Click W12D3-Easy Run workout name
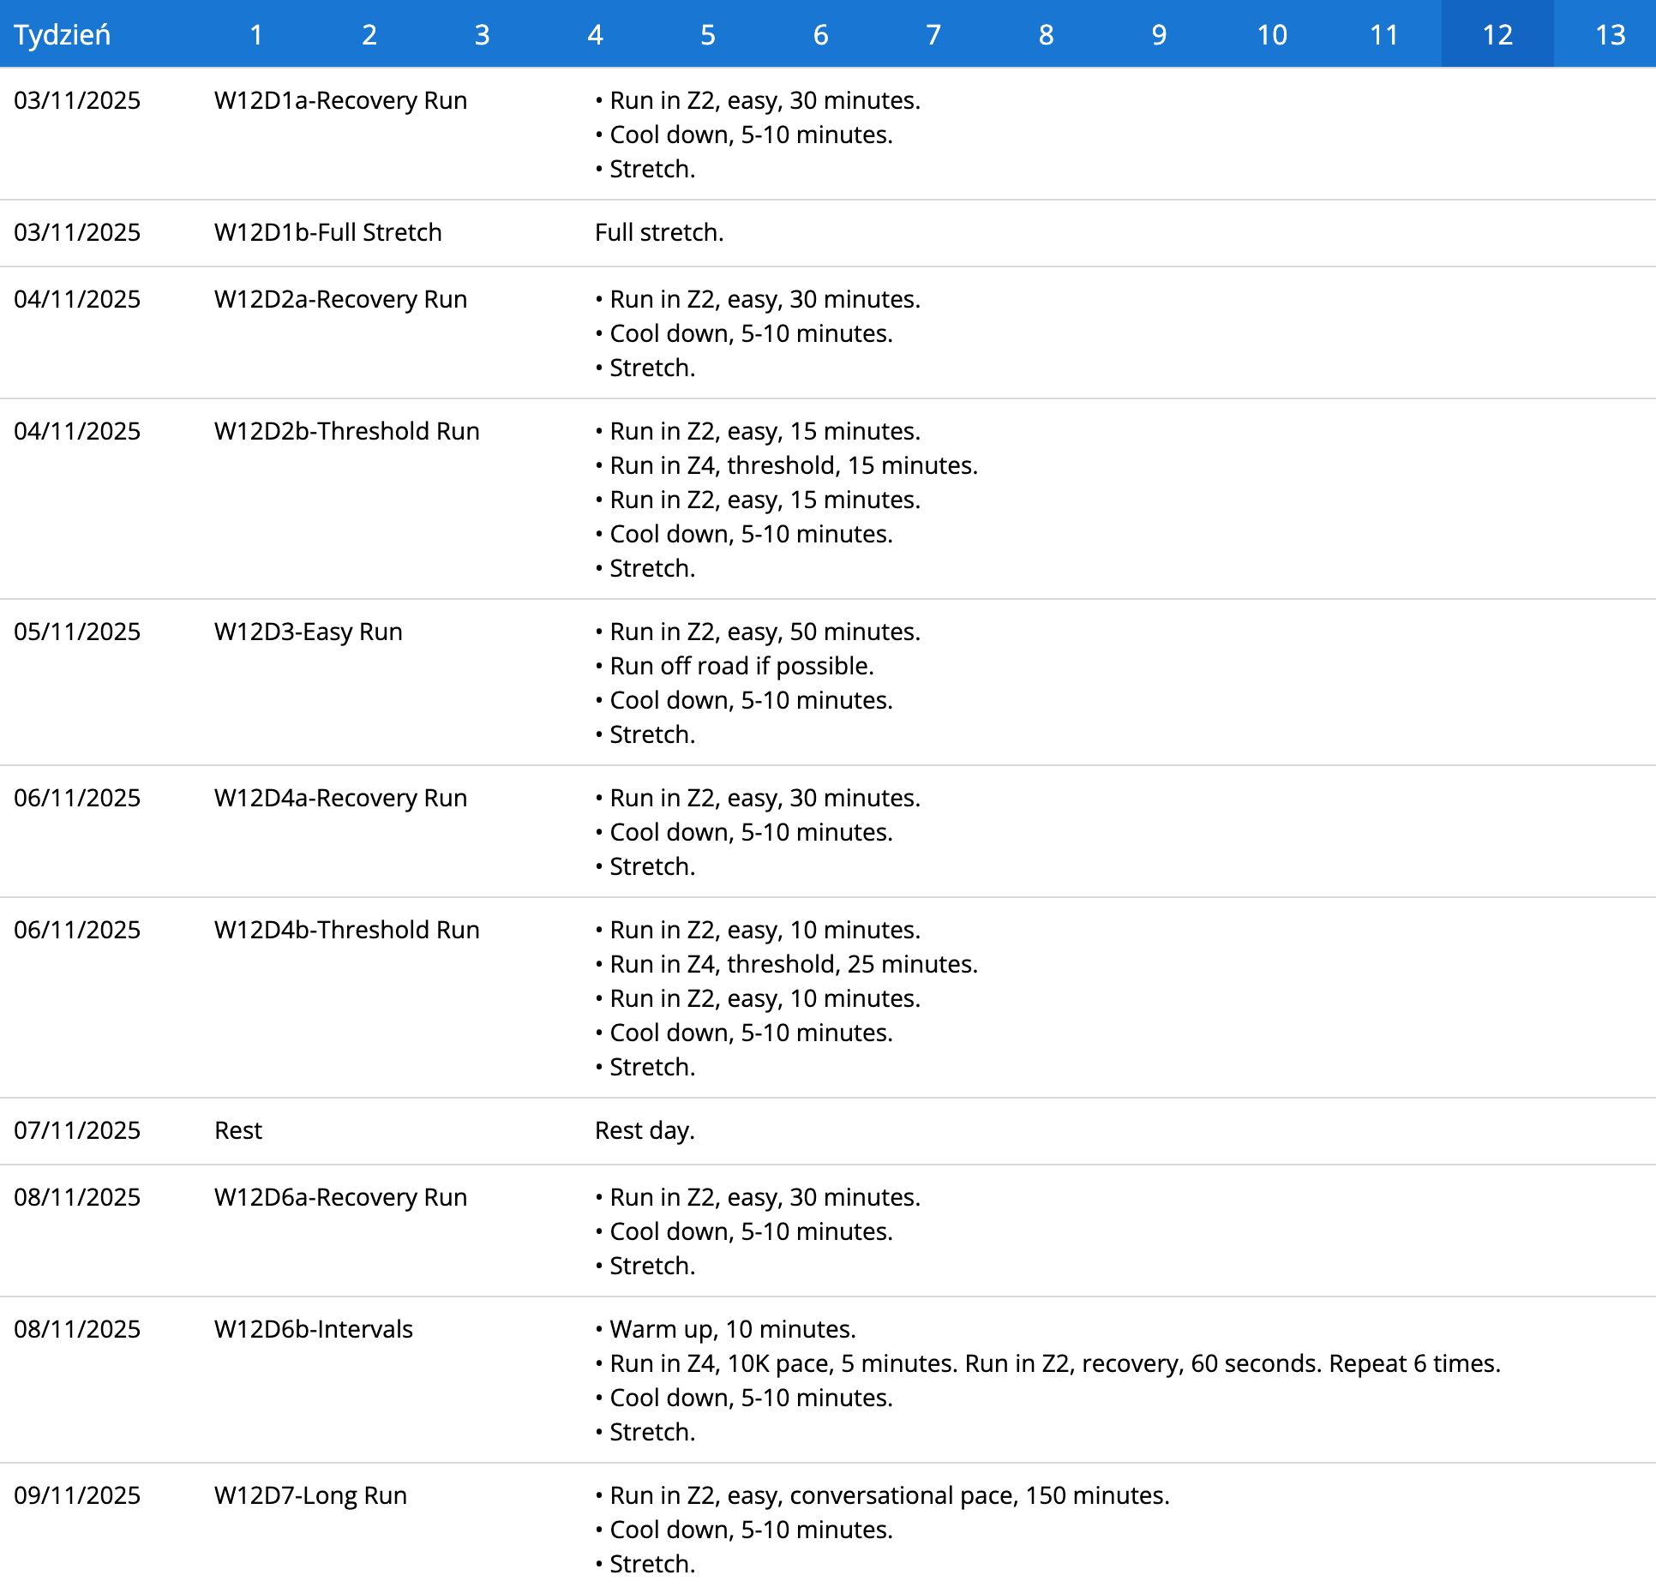This screenshot has width=1656, height=1587. pos(308,632)
